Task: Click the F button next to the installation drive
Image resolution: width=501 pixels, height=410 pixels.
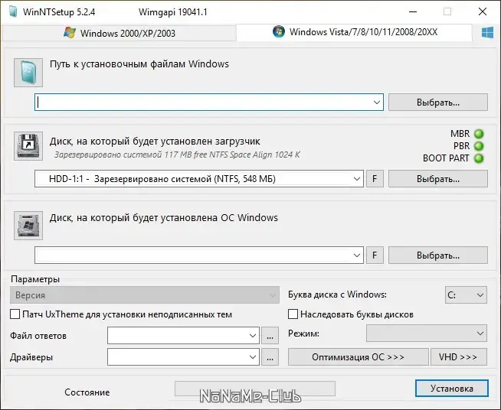Action: 375,255
